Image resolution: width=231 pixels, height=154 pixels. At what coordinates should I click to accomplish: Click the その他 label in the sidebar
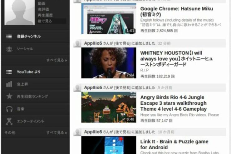[x=10, y=133]
